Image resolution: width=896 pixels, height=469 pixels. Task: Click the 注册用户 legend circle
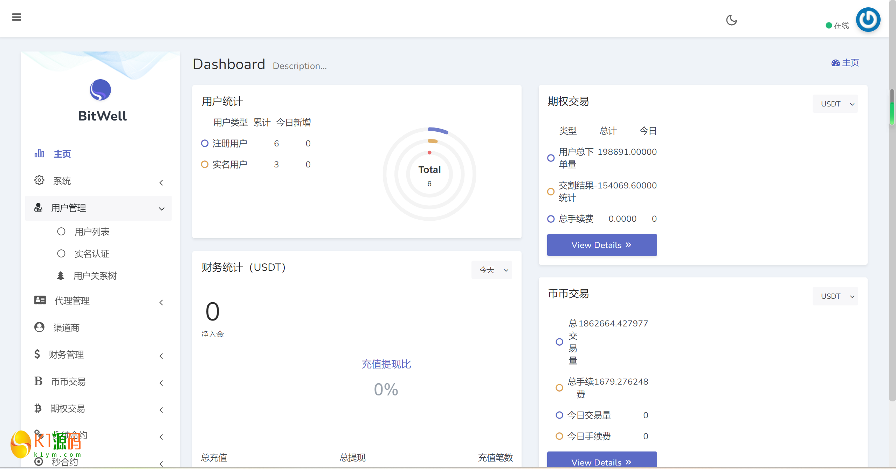(x=205, y=143)
